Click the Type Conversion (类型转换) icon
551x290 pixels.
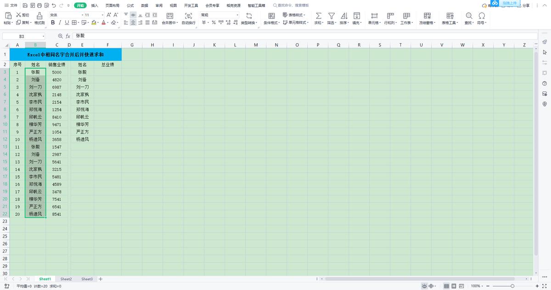pyautogui.click(x=249, y=16)
